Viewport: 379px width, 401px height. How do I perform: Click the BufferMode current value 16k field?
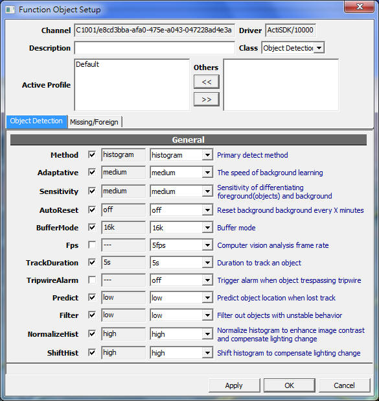coord(123,227)
